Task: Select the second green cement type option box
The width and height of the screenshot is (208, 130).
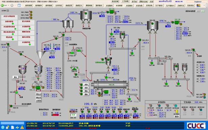Action: [x=203, y=11]
